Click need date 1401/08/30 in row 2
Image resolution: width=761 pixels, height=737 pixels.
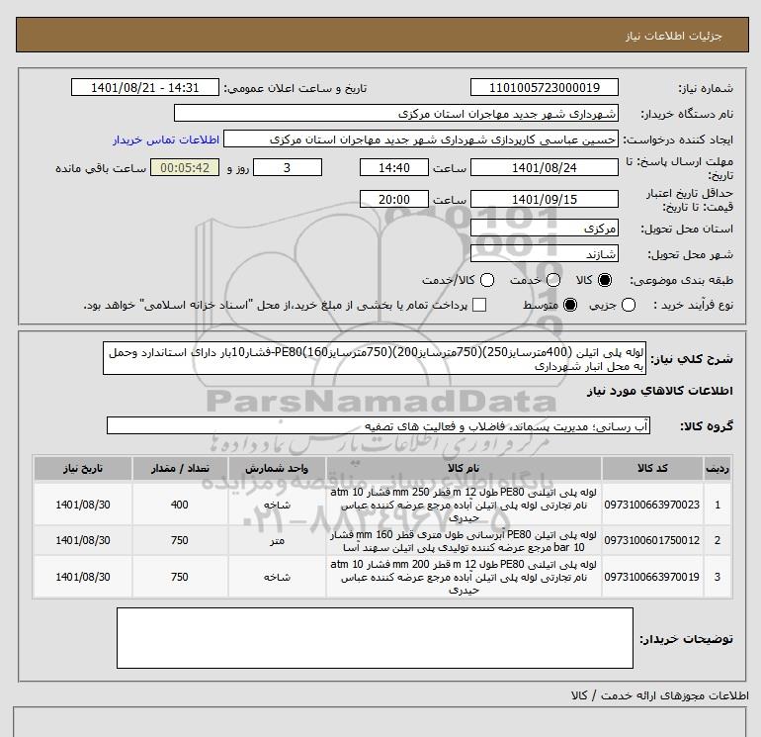tap(82, 540)
